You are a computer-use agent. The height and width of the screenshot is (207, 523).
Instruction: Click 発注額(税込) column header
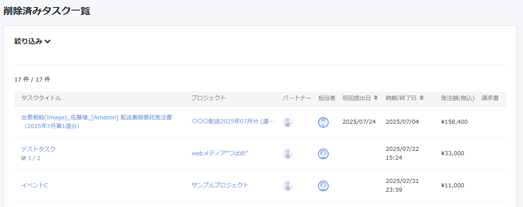click(458, 98)
